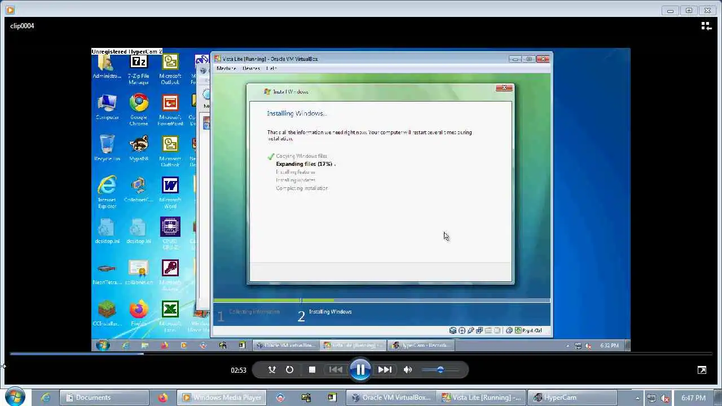The height and width of the screenshot is (406, 722).
Task: Toggle repeat mode in the player
Action: pos(289,370)
